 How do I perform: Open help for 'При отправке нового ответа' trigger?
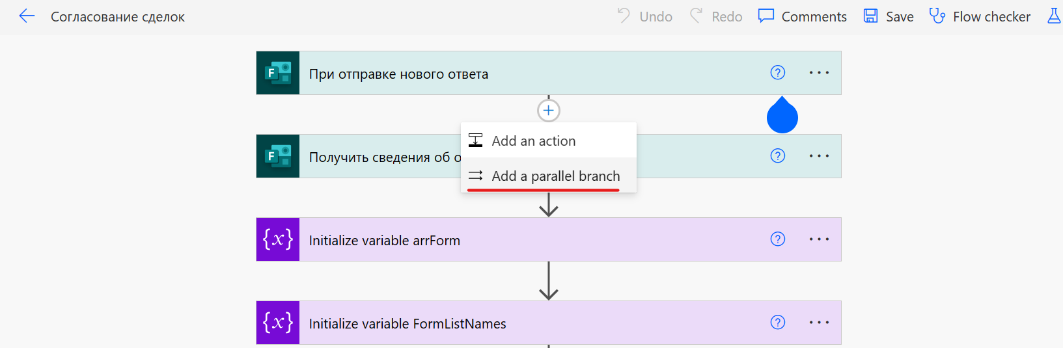[777, 73]
